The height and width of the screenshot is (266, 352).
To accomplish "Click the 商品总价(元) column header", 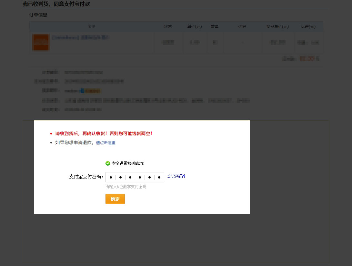I will tap(277, 27).
